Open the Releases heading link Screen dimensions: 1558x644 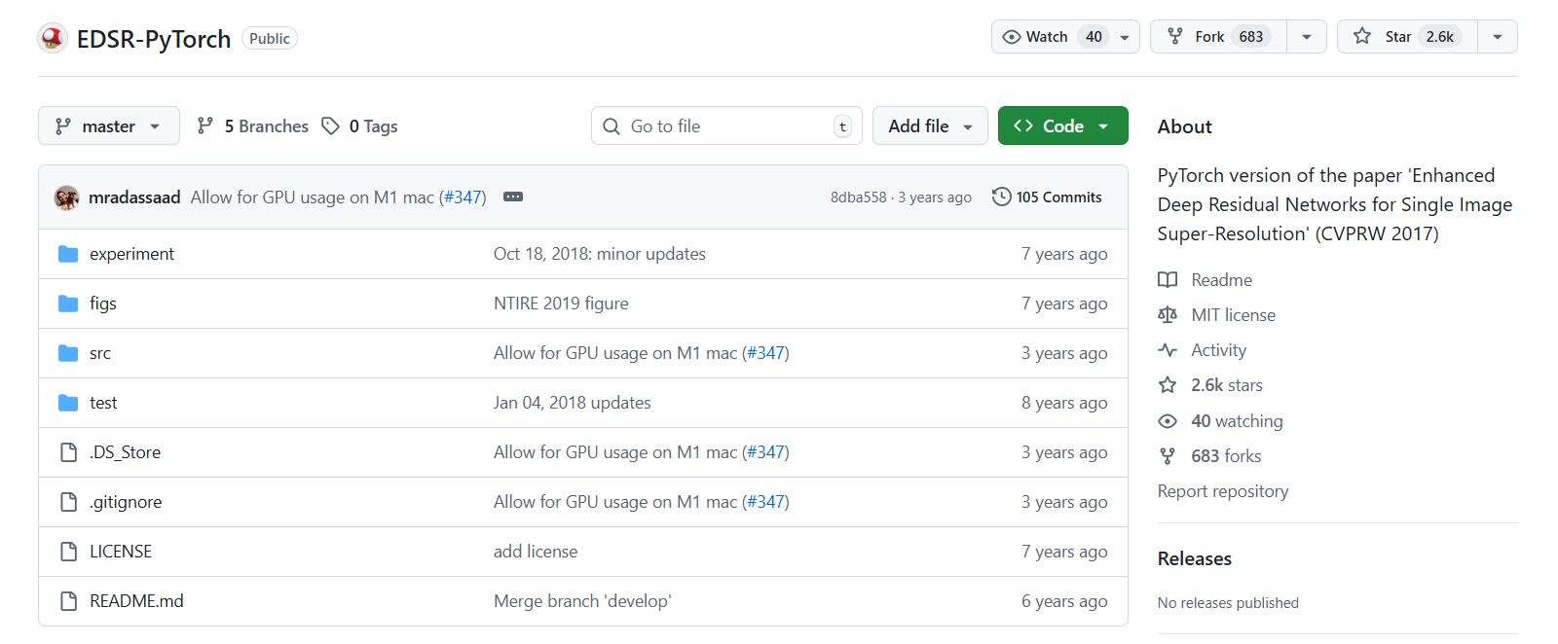1195,558
